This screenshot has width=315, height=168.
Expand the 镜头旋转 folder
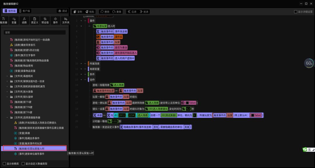7,97
